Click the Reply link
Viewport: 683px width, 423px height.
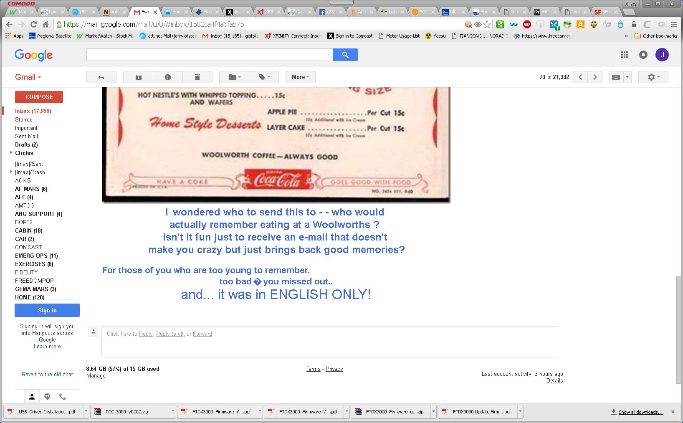coord(146,334)
